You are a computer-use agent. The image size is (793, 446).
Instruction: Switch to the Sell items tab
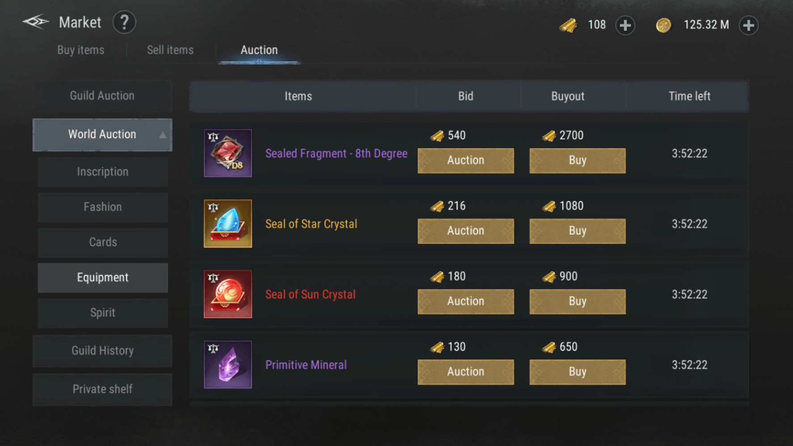click(170, 50)
